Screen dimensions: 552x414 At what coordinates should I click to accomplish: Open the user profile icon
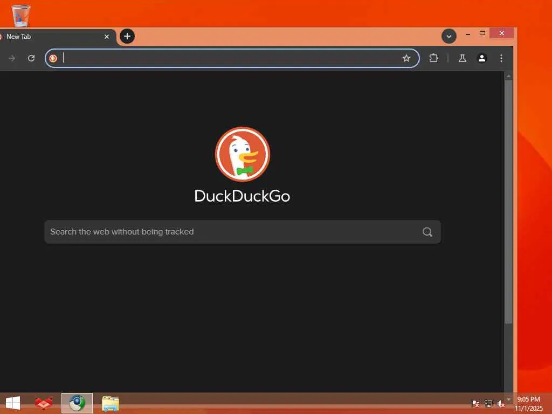point(482,58)
